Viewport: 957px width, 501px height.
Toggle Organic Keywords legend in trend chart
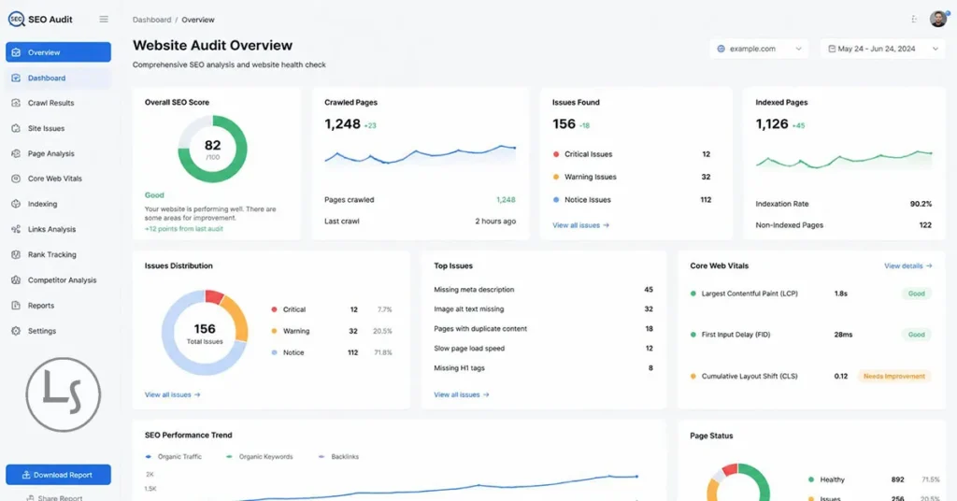click(260, 456)
